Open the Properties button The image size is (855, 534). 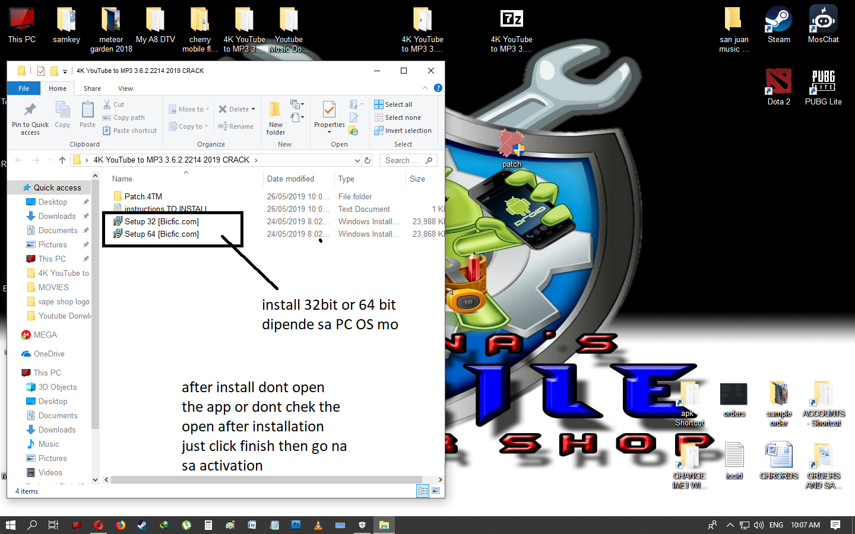click(x=329, y=117)
